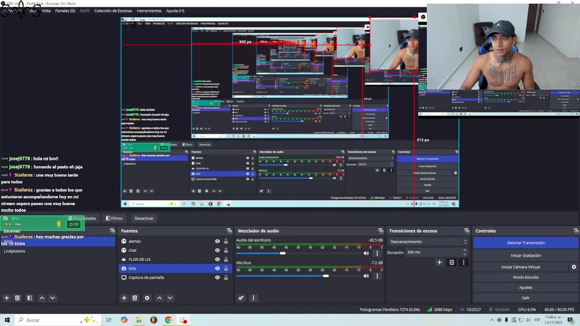Delete selected scene via the trash icon

pyautogui.click(x=17, y=298)
